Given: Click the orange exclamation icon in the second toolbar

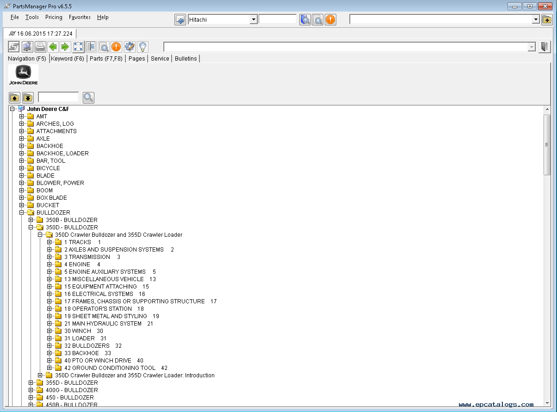Looking at the screenshot, I should (116, 47).
